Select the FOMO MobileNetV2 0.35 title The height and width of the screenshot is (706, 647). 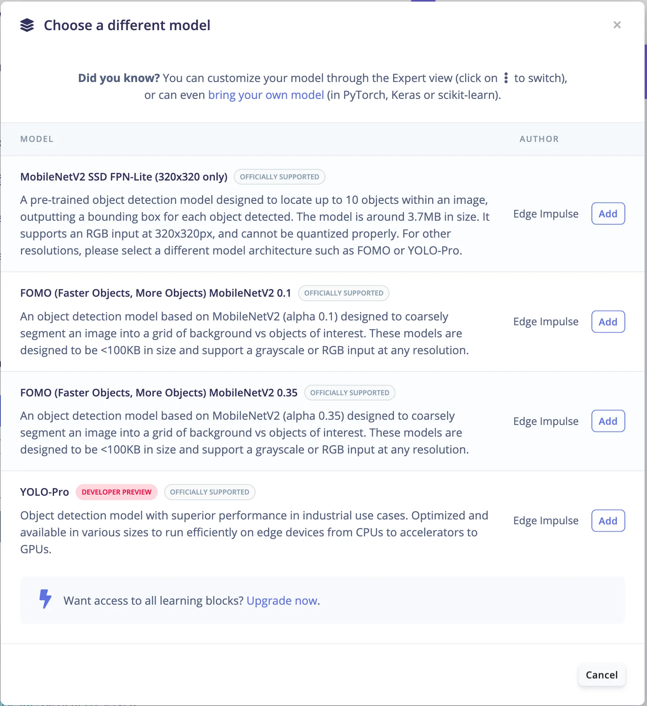159,393
